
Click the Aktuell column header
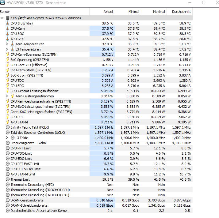(102, 12)
